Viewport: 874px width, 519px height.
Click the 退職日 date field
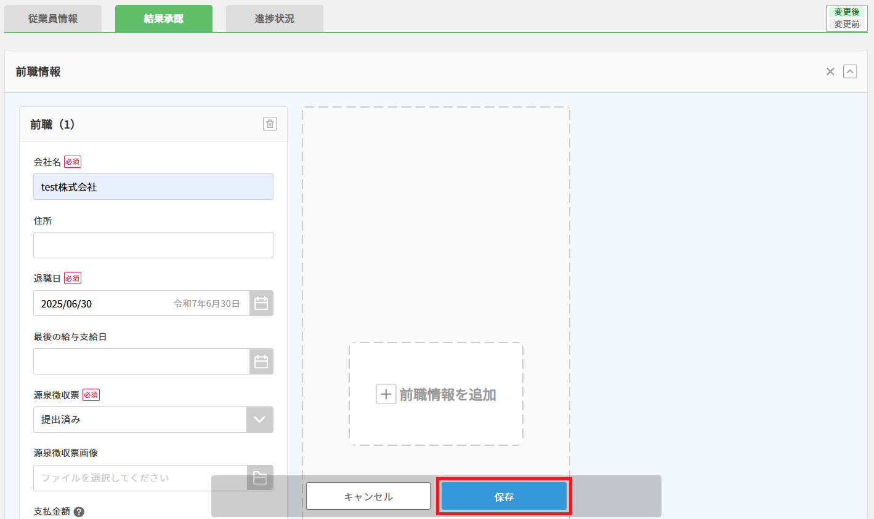pyautogui.click(x=141, y=303)
